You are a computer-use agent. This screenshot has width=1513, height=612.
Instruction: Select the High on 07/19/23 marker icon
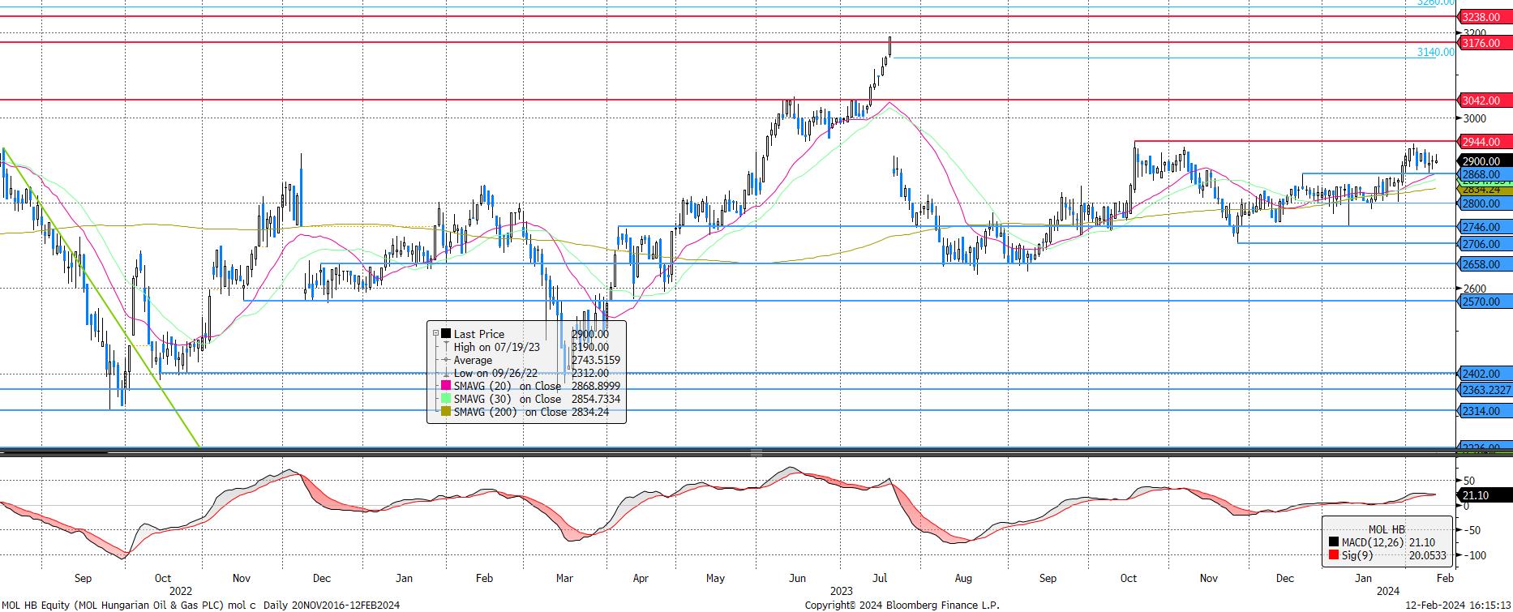(x=445, y=347)
